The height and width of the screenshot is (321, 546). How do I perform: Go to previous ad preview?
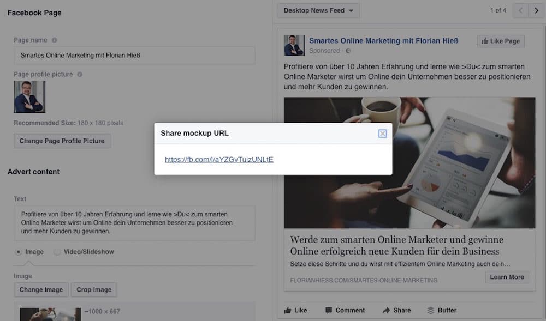[x=520, y=11]
